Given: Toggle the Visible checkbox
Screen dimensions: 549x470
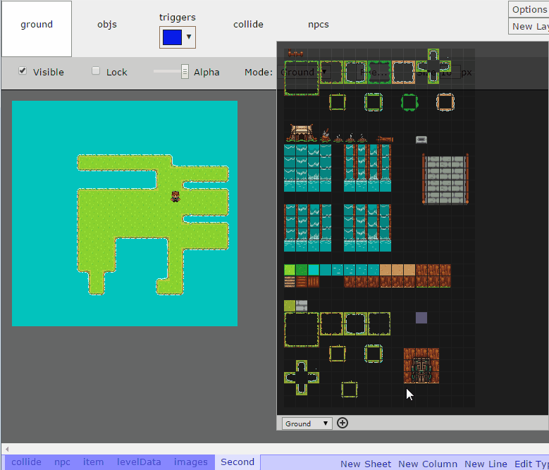Looking at the screenshot, I should click(23, 70).
